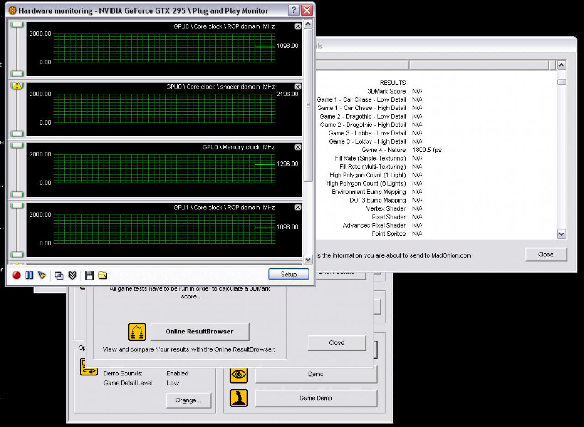Select the Point Sprites row
The width and height of the screenshot is (584, 427).
[x=436, y=234]
